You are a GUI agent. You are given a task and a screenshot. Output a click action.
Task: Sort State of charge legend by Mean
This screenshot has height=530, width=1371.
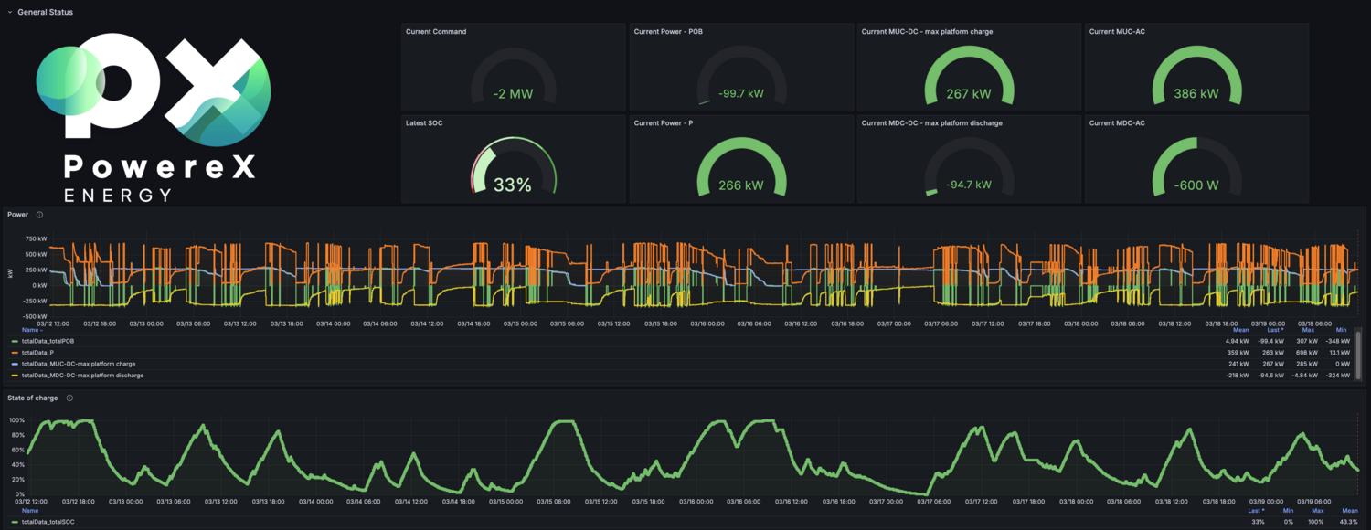1349,511
